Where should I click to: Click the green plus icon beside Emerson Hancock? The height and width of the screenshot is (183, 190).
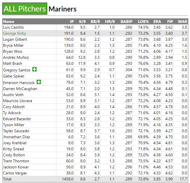click(x=39, y=82)
